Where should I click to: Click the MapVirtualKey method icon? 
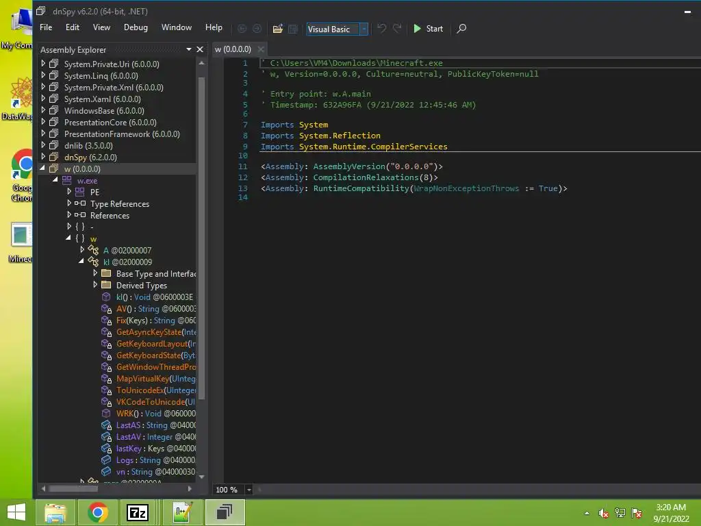106,379
